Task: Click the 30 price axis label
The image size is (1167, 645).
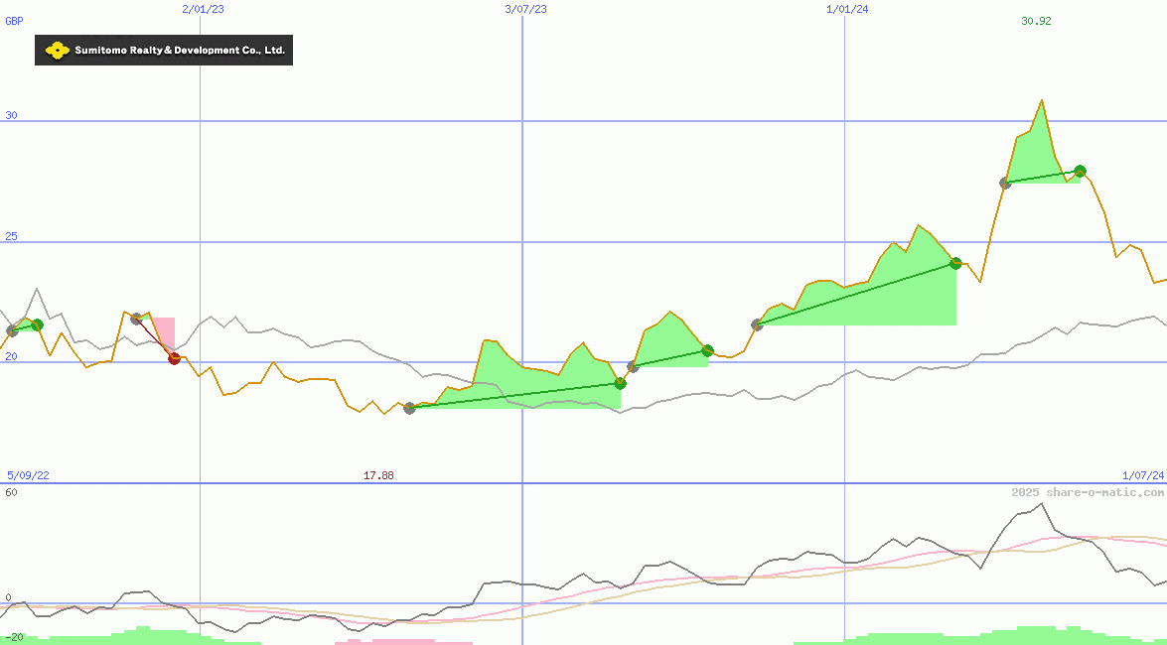Action: (11, 115)
